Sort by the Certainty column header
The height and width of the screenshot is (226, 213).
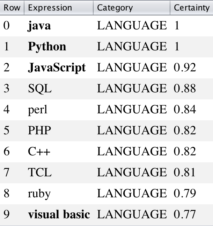point(191,8)
